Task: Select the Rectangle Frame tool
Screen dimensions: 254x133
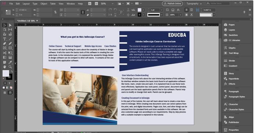Action: tap(4, 48)
